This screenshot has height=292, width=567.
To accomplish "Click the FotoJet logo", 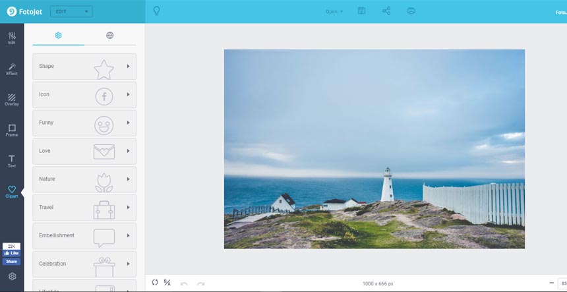I will pyautogui.click(x=24, y=12).
